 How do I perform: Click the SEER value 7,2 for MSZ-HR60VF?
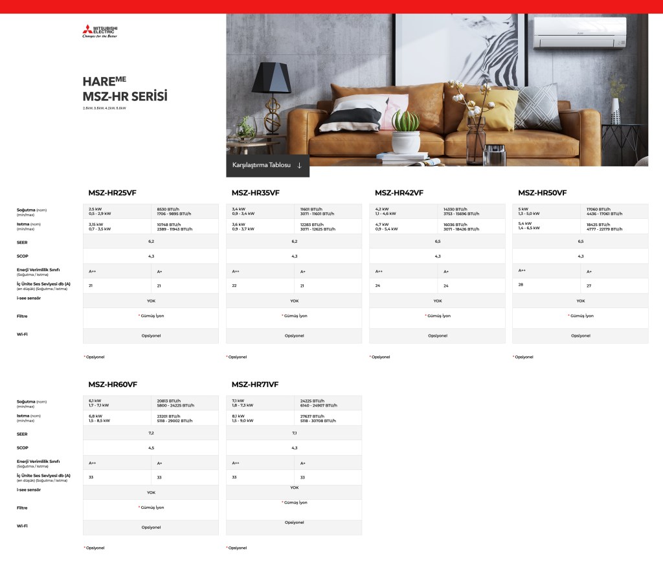[x=151, y=432]
